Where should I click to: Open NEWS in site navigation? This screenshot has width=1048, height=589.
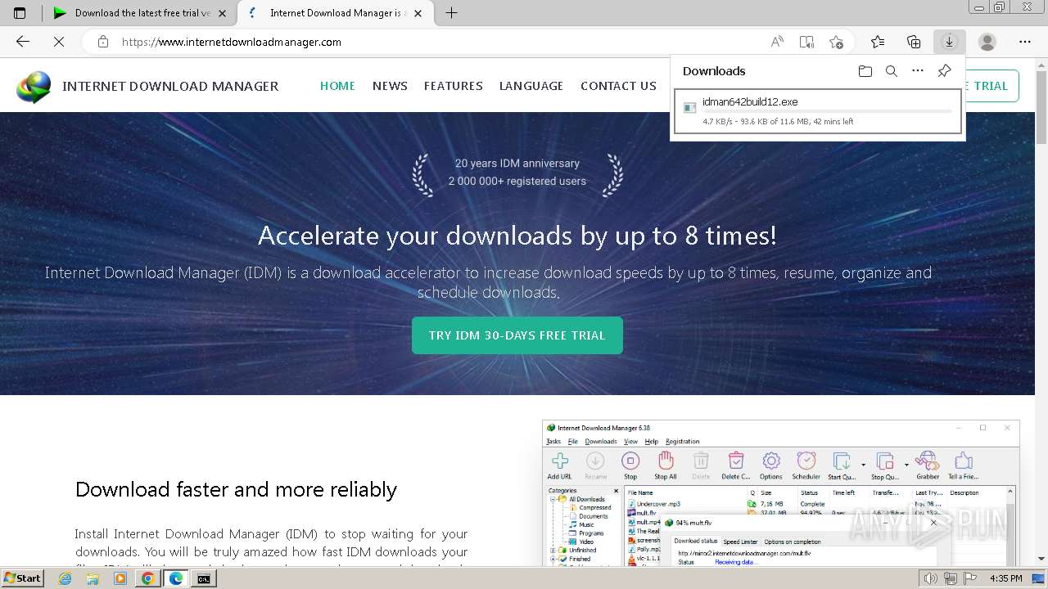(390, 86)
